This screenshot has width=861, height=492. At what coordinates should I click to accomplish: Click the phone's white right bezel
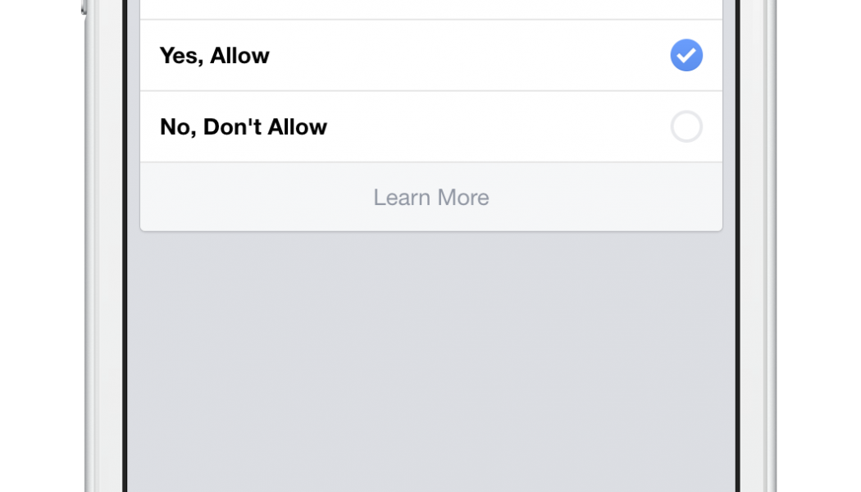[x=758, y=246]
